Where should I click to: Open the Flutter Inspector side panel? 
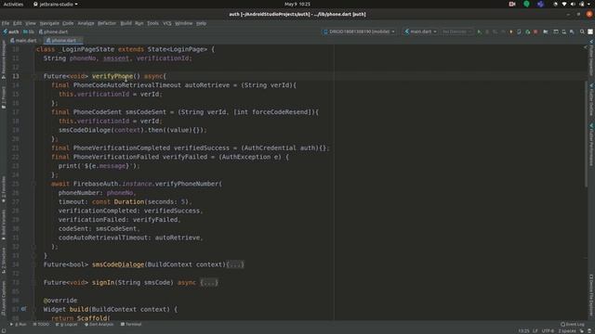591,58
